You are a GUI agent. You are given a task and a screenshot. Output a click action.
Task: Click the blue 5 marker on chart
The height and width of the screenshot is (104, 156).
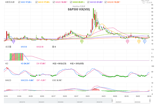click(145, 41)
